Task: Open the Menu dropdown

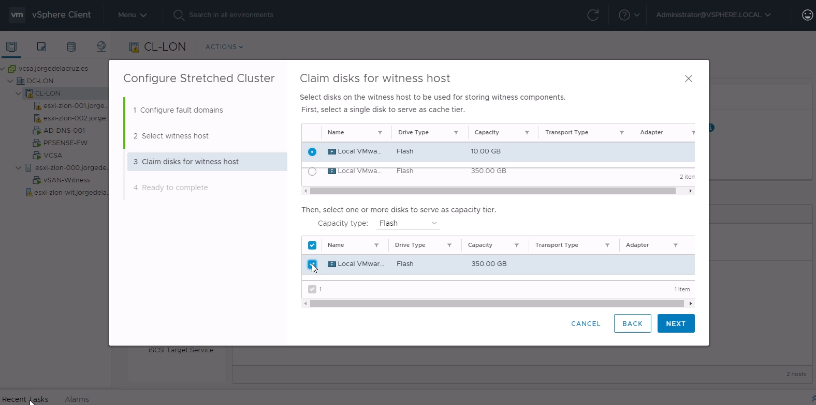Action: click(x=132, y=15)
